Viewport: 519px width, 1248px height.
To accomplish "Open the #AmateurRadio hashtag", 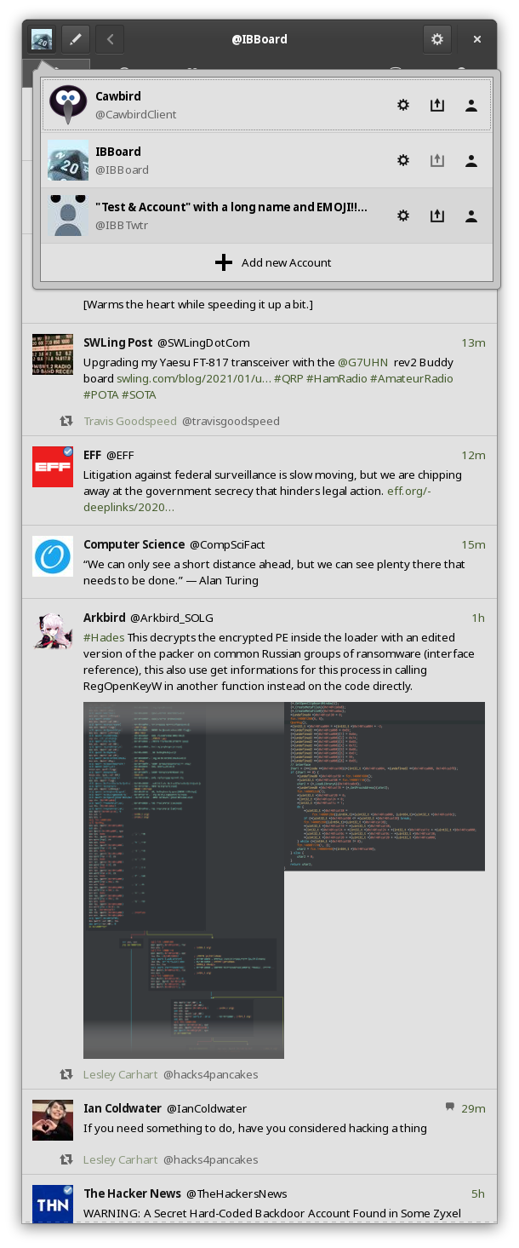I will 412,378.
